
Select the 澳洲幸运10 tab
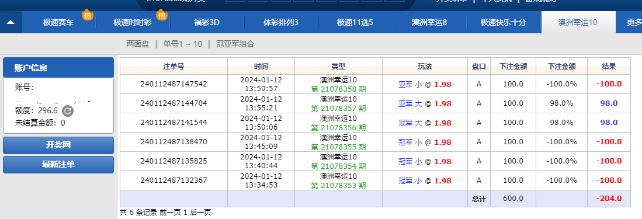578,22
